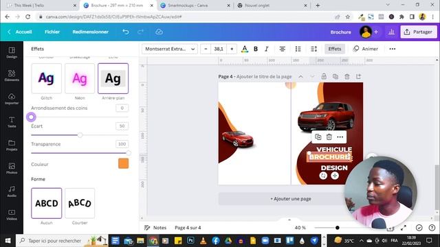Go back to Accueil
Viewport: 440px width, 247px height.
[x=20, y=32]
